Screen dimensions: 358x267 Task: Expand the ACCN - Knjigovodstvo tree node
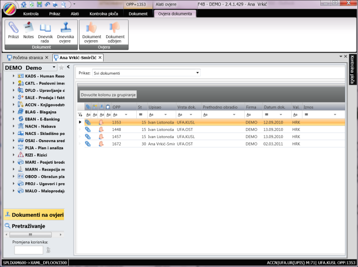tap(14, 104)
